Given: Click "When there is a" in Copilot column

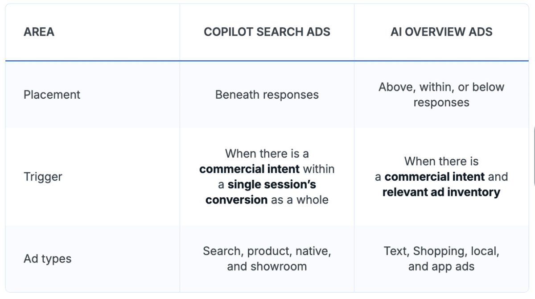Looking at the screenshot, I should click(x=267, y=154).
